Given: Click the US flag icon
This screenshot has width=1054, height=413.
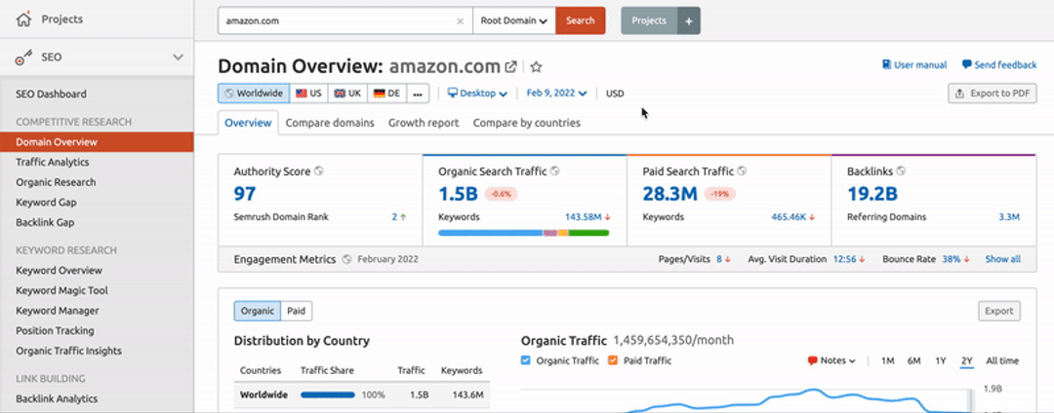Looking at the screenshot, I should coord(302,94).
